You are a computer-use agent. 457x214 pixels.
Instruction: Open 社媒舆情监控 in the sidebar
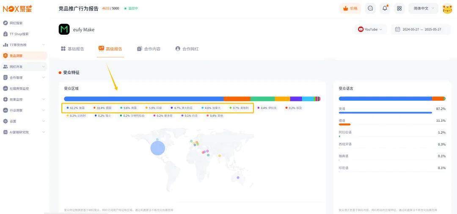point(19,88)
